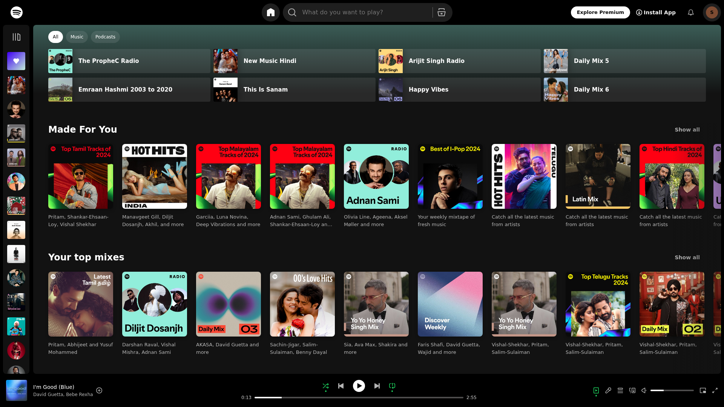Viewport: 724px width, 407px height.
Task: Seek on the song progress bar
Action: pyautogui.click(x=359, y=398)
